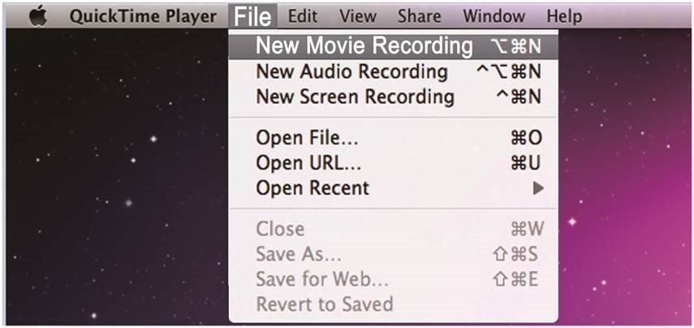Image resolution: width=694 pixels, height=328 pixels.
Task: Open the Window menu
Action: point(494,16)
